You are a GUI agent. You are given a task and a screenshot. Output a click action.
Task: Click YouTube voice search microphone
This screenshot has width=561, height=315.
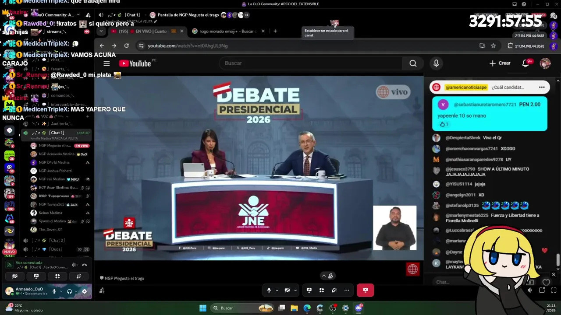pos(436,63)
